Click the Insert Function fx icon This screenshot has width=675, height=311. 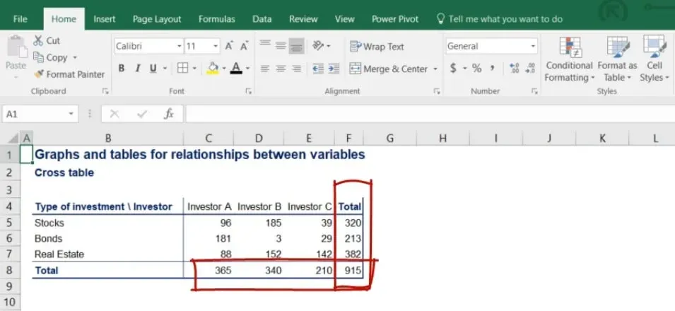click(x=168, y=114)
